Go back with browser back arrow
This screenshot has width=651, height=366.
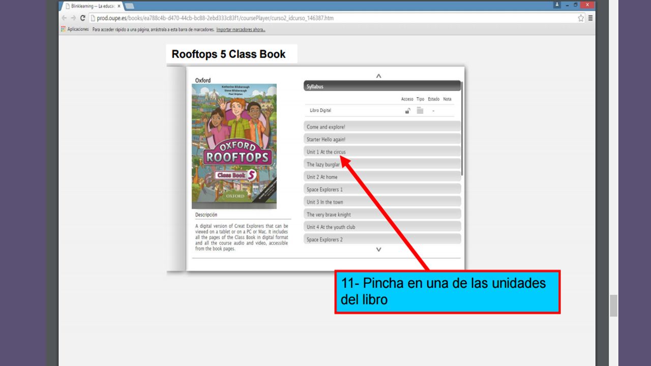coord(64,18)
